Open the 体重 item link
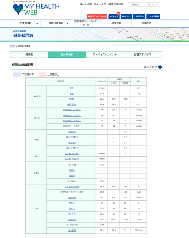Image resolution: width=189 pixels, height=238 pixels. (72, 93)
